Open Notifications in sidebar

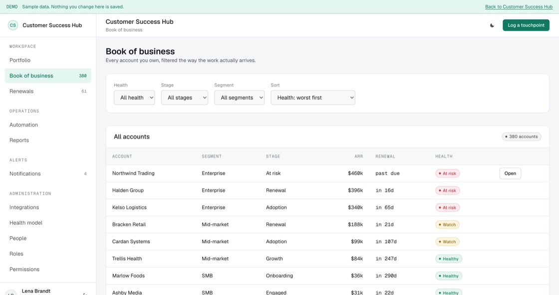48,174
